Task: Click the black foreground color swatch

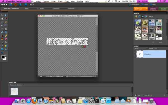Action: [3, 57]
